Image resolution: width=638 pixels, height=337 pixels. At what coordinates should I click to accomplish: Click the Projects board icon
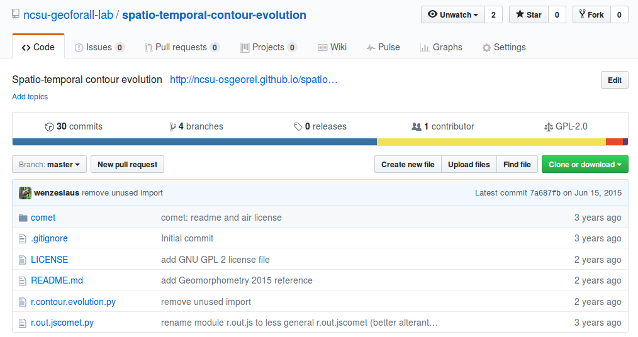pyautogui.click(x=245, y=48)
